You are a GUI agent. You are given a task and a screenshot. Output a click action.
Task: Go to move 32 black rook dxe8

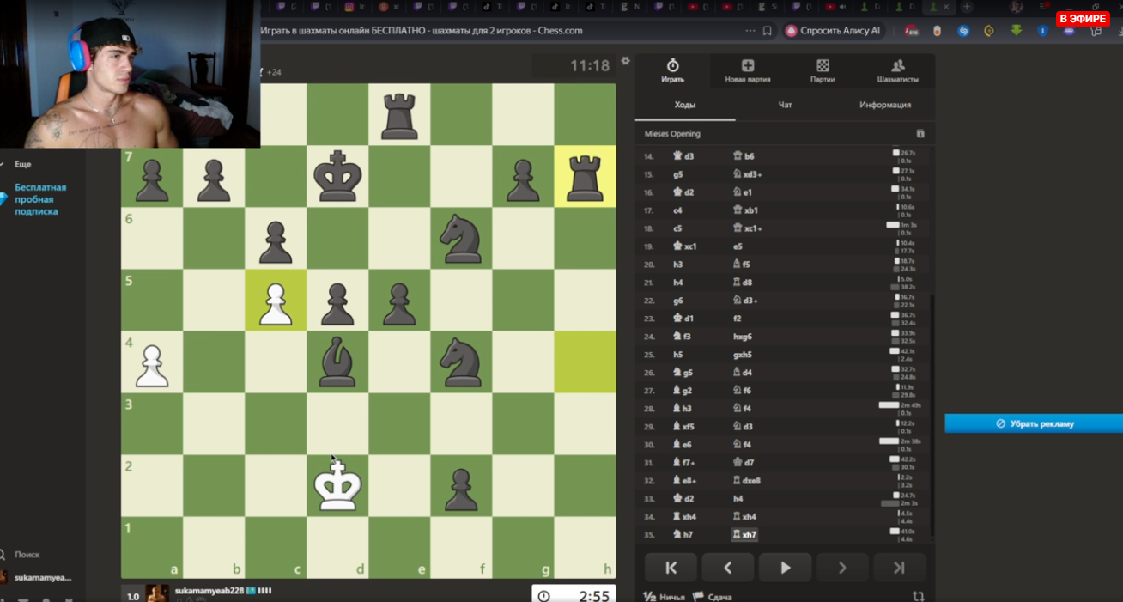coord(746,480)
